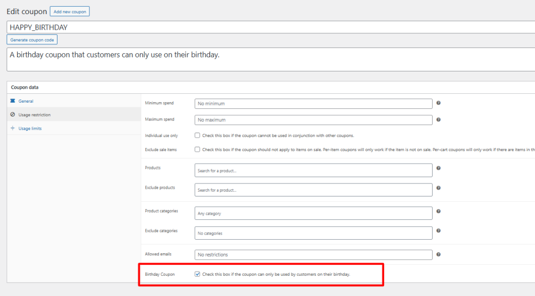Screen dimensions: 535x296
Task: Click the help icon beside Products field
Action: tap(438, 168)
